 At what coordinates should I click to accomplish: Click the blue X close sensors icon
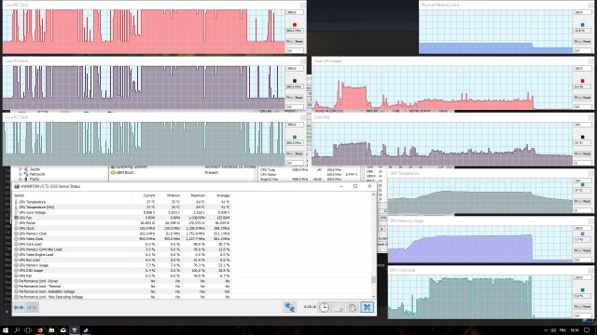coord(367,307)
